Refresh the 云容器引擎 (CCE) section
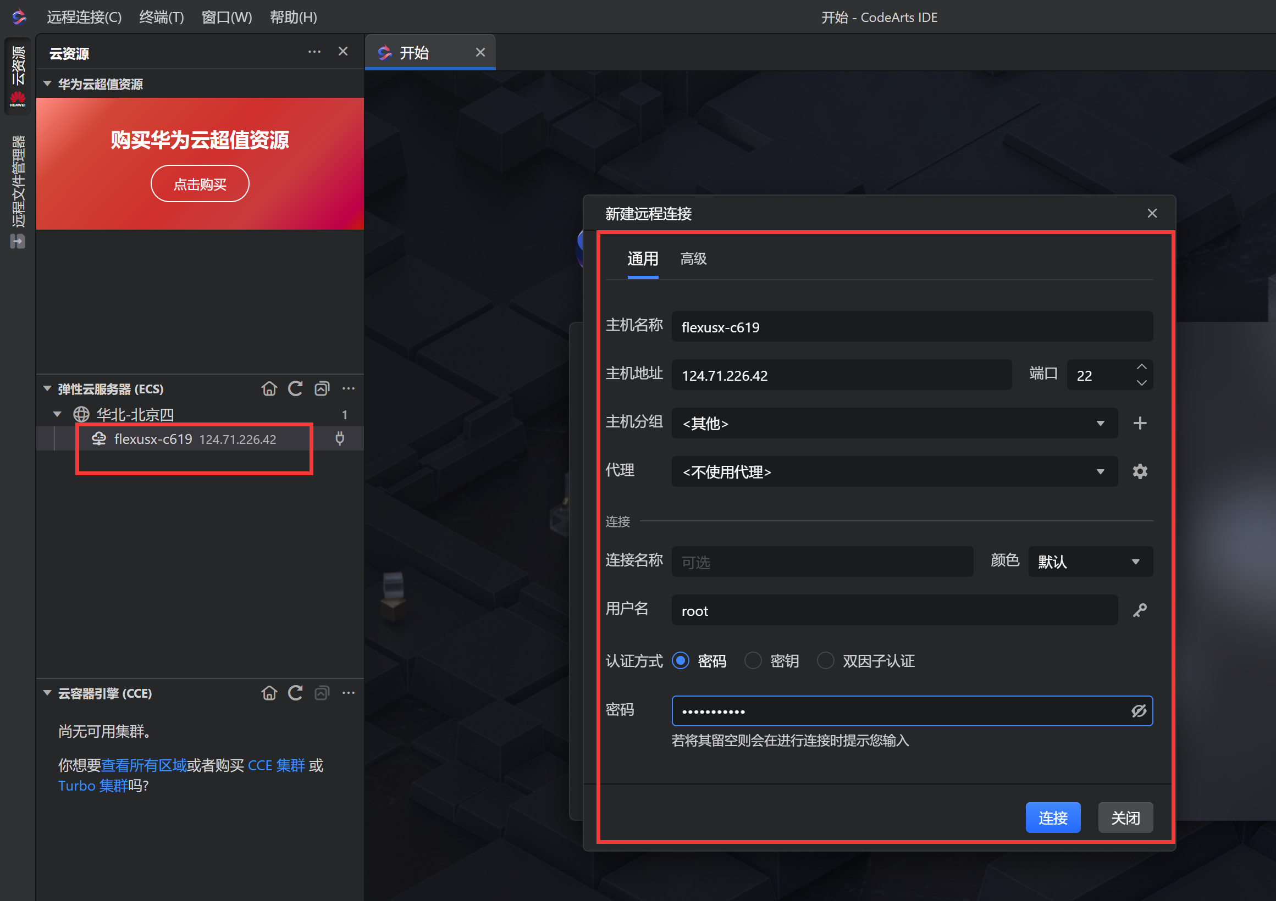 (x=295, y=693)
